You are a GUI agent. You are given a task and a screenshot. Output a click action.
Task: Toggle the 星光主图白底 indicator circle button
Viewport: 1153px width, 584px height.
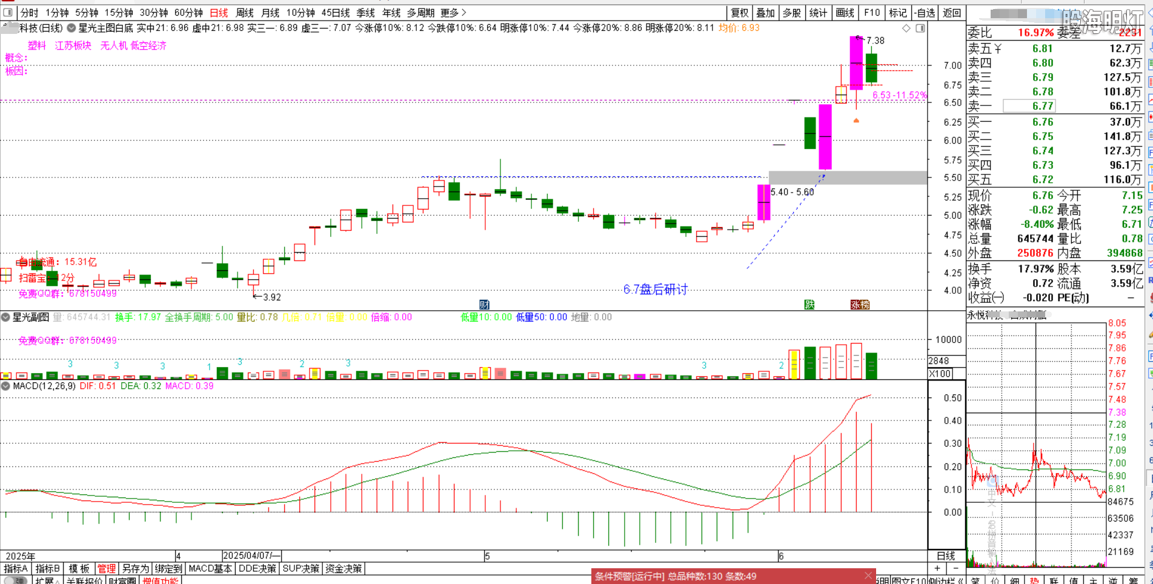coord(71,28)
